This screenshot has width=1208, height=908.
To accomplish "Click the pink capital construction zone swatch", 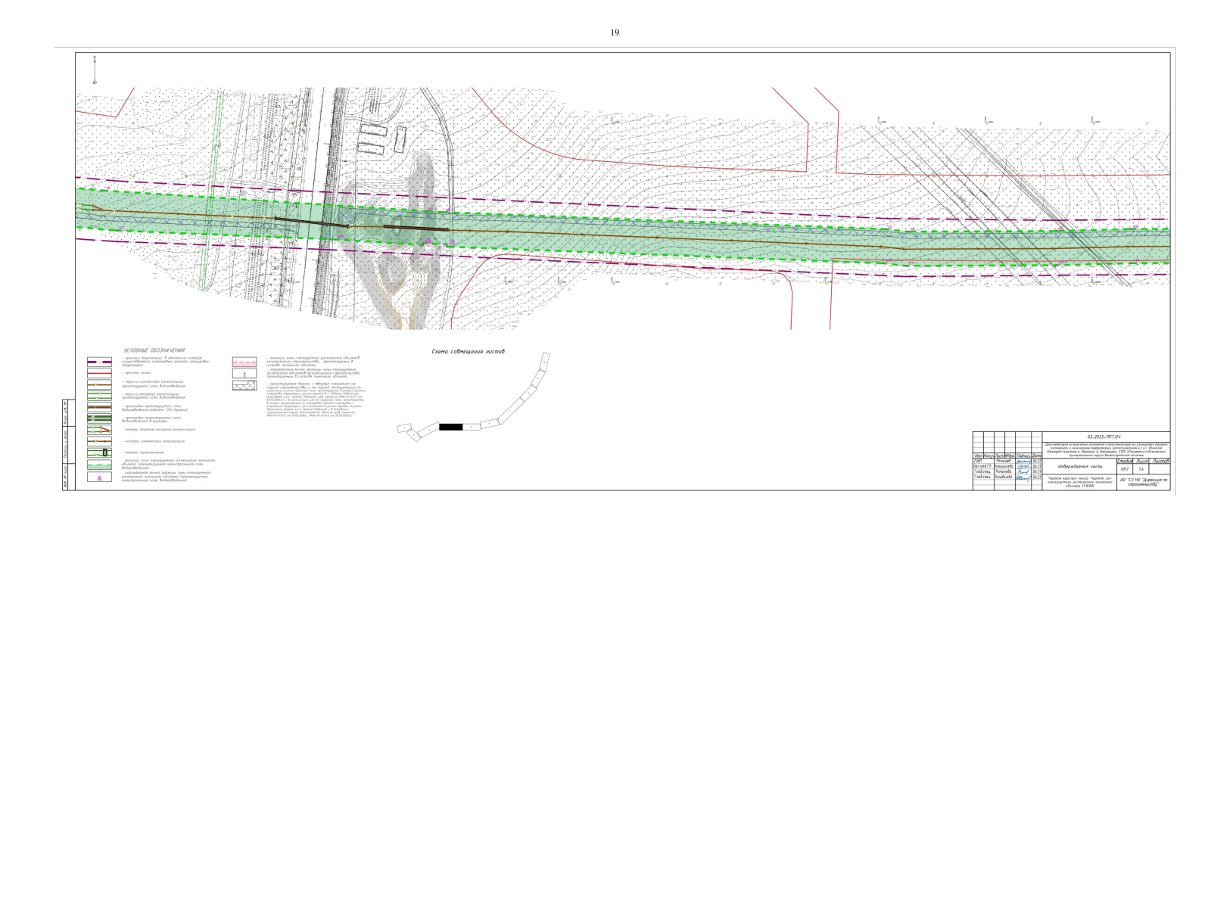I will point(244,362).
